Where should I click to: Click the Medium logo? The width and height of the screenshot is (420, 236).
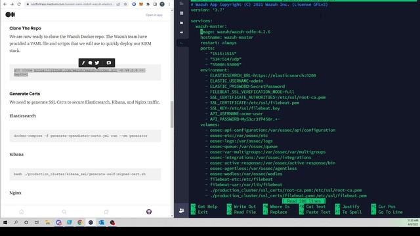pos(10,14)
